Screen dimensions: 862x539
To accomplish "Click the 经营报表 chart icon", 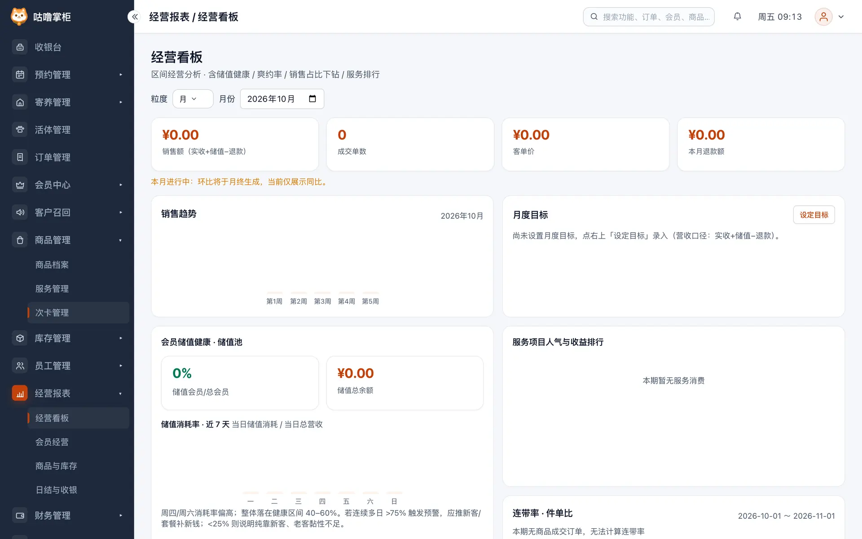I will 20,393.
